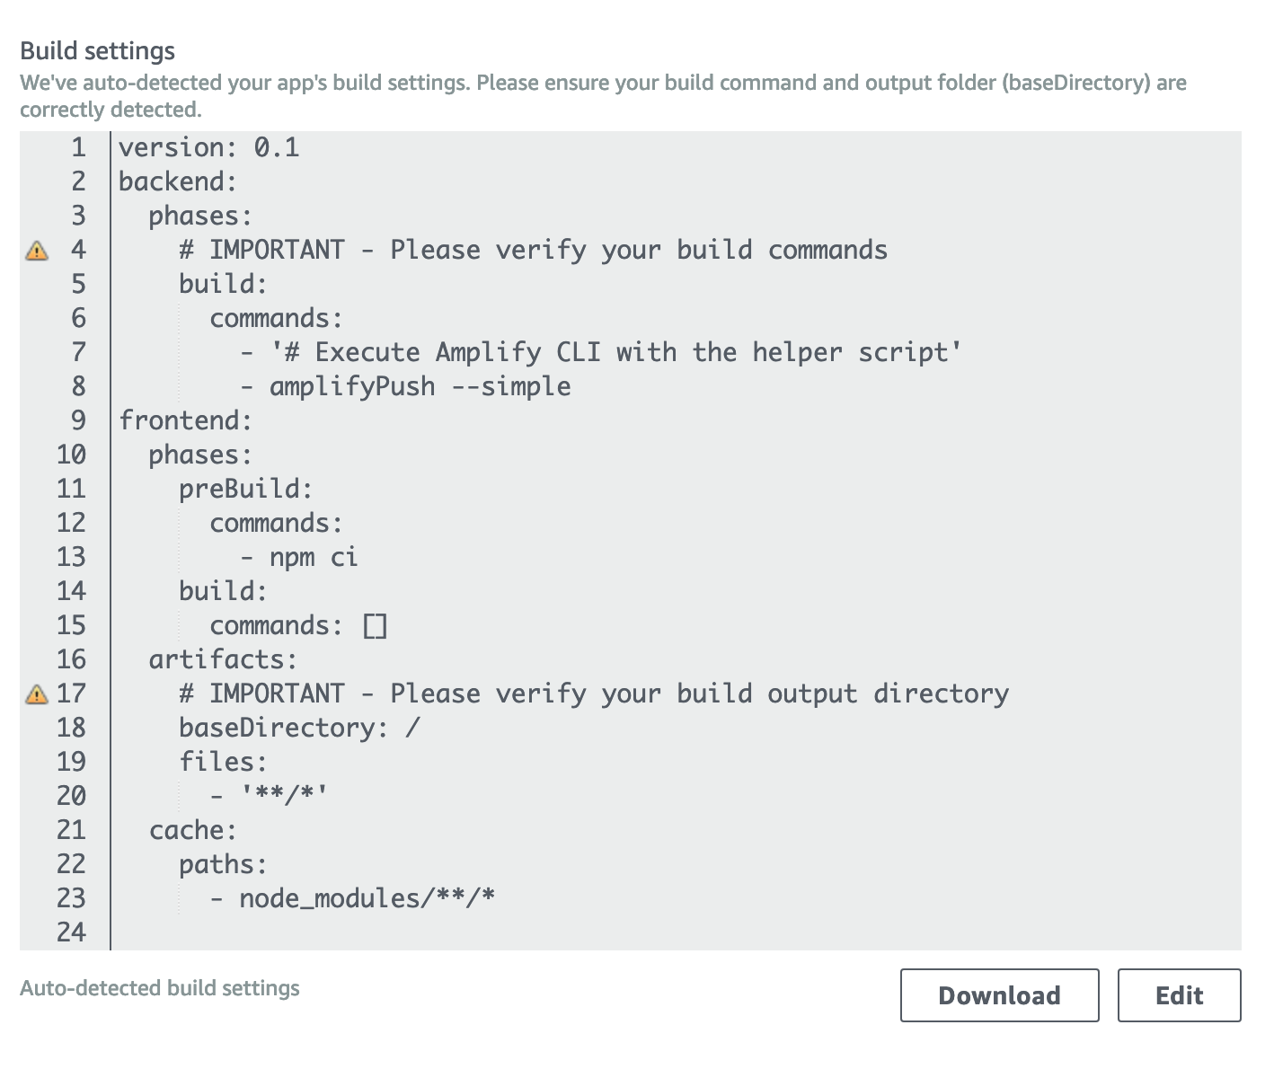Viewport: 1274px width, 1069px height.
Task: Click the Edit button
Action: (x=1179, y=995)
